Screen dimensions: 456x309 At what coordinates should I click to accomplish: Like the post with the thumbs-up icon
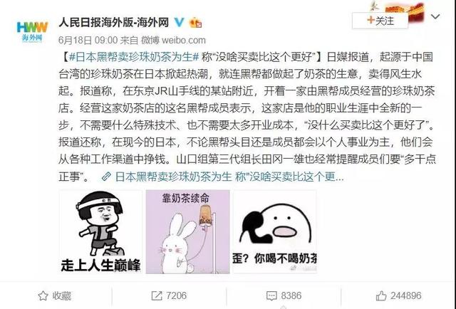381,296
